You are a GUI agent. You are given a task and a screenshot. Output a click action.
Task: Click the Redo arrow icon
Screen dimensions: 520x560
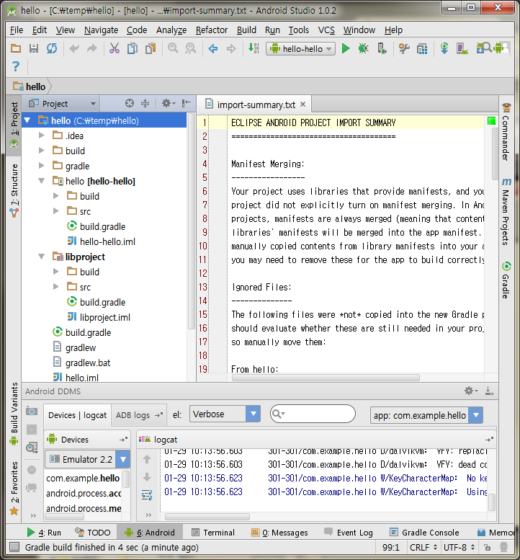click(x=92, y=48)
